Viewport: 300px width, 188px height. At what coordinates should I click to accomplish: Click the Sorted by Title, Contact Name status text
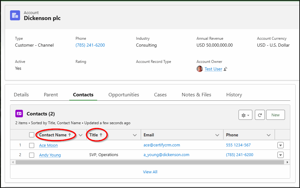[56, 123]
